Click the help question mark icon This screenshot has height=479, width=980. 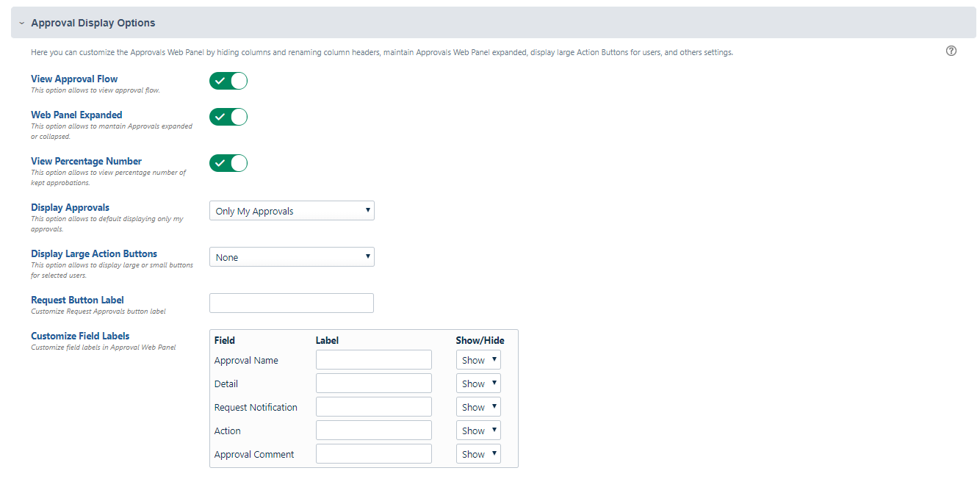[x=951, y=51]
